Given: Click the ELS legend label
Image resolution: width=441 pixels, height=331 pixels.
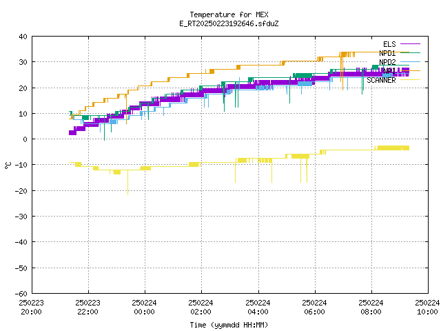Looking at the screenshot, I should point(389,44).
